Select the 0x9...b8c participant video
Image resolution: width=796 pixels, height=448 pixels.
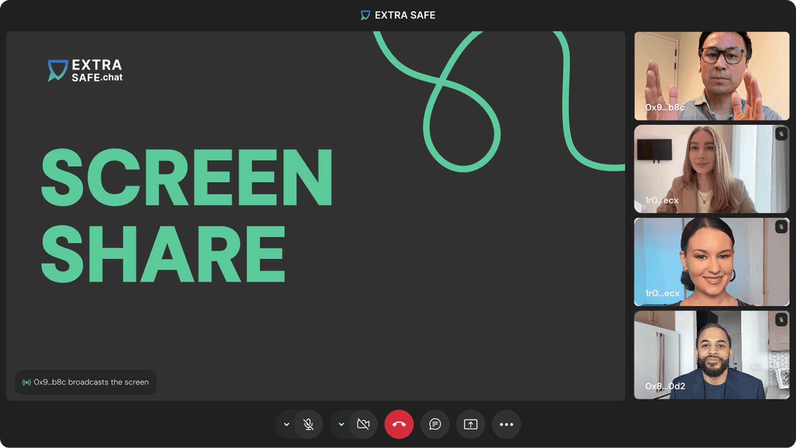coord(711,76)
